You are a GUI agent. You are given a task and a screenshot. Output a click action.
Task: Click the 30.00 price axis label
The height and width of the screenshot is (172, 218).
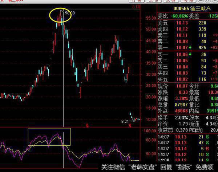[151, 74]
